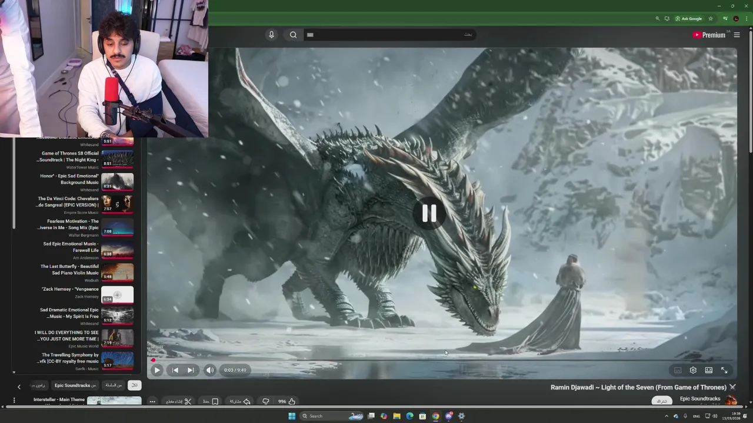The image size is (753, 423).
Task: Toggle subtitles with the captions icon
Action: click(678, 370)
